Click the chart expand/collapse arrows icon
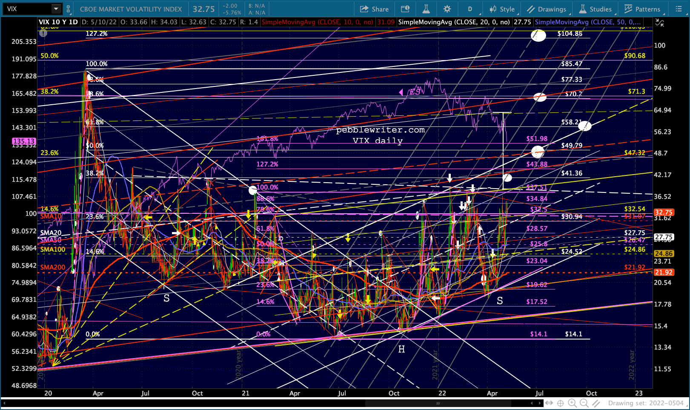Image resolution: width=690 pixels, height=410 pixels. [660, 23]
